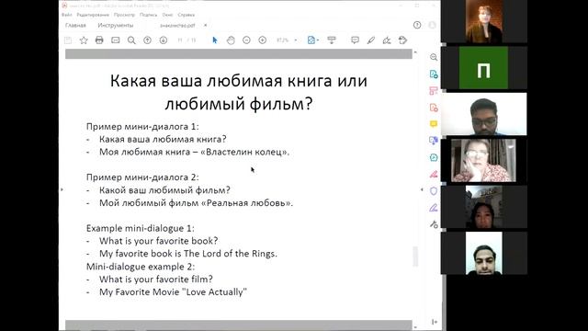588x331 pixels.
Task: Open red Redact tool in right panel
Action: (434, 174)
